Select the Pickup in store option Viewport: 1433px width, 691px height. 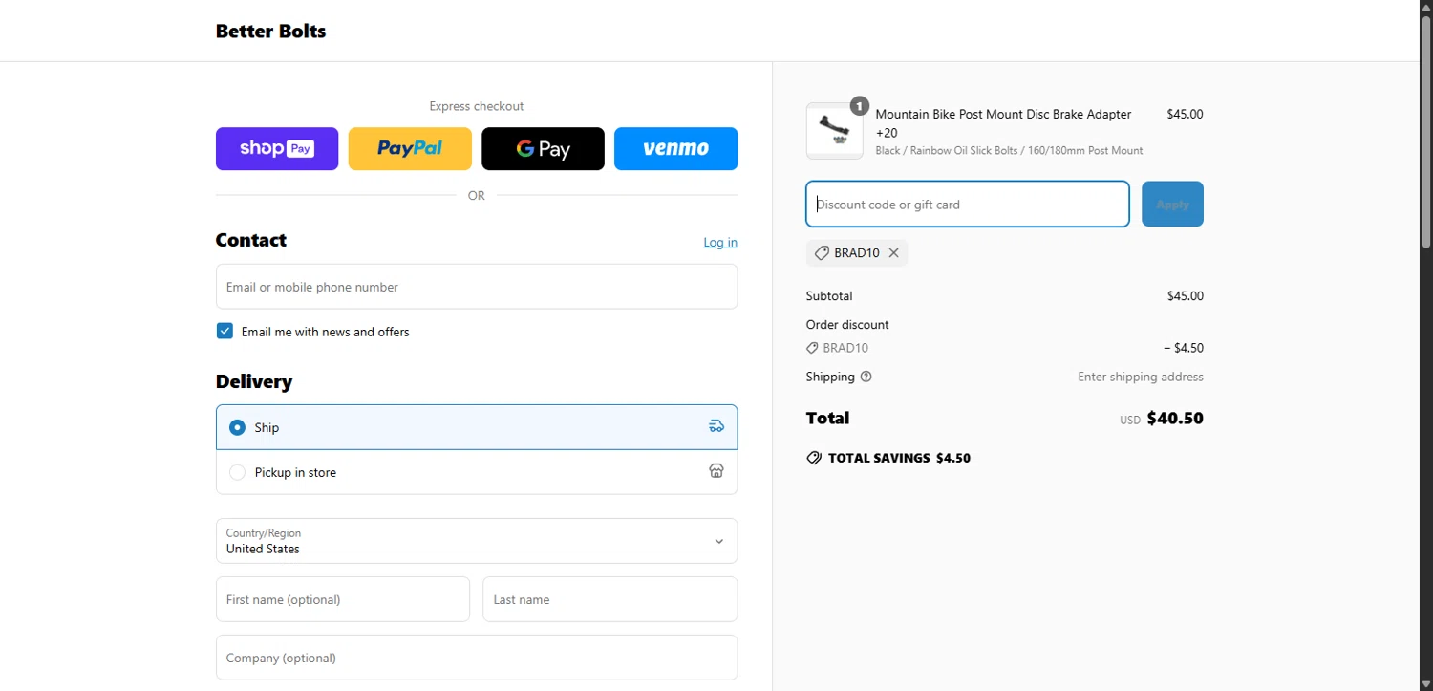pyautogui.click(x=477, y=472)
